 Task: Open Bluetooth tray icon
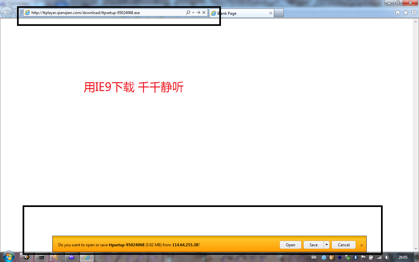point(355,257)
